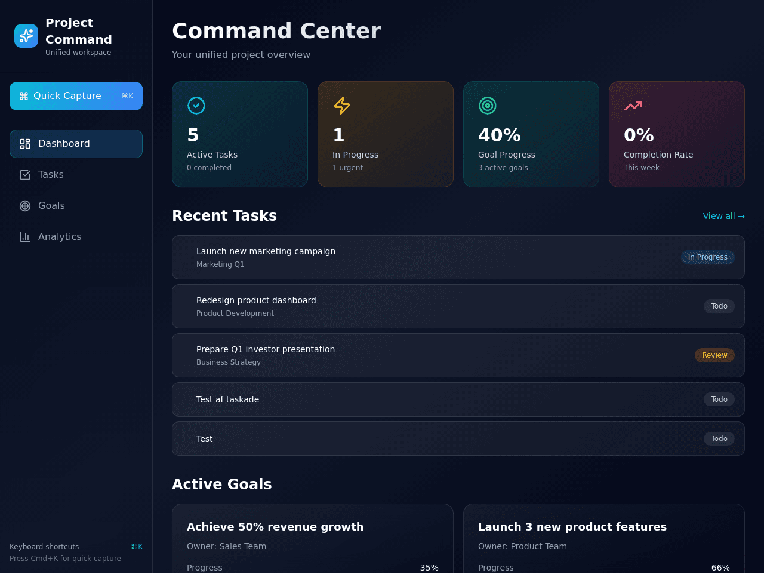
Task: Click the trending arrow icon on Completion Rate card
Action: pyautogui.click(x=633, y=106)
